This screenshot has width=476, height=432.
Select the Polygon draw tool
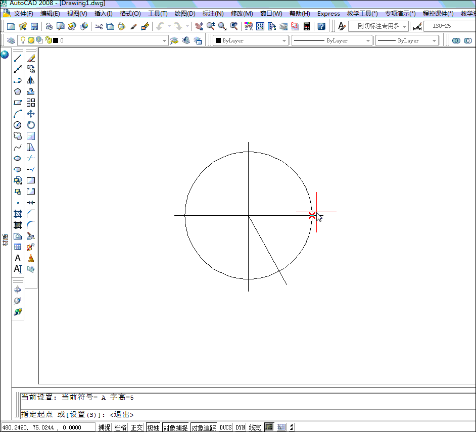pyautogui.click(x=18, y=91)
